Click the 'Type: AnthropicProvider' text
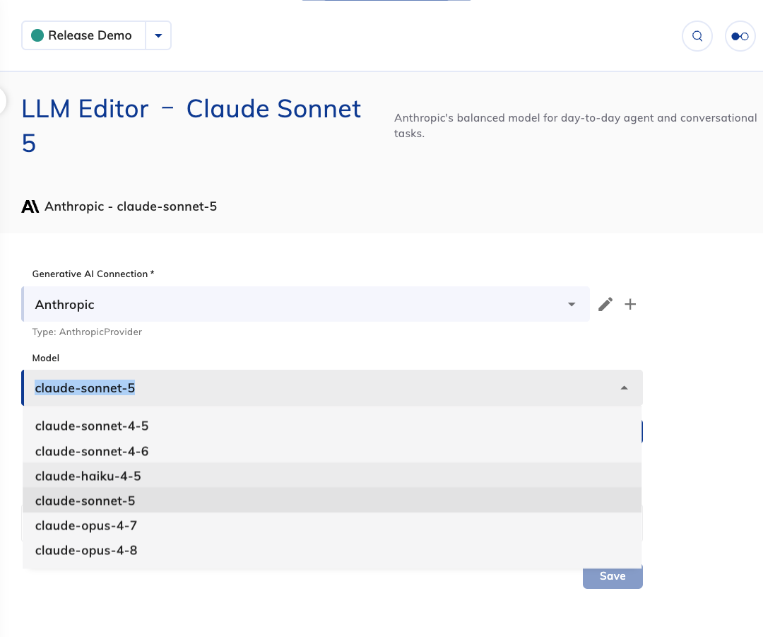763x637 pixels. (87, 332)
